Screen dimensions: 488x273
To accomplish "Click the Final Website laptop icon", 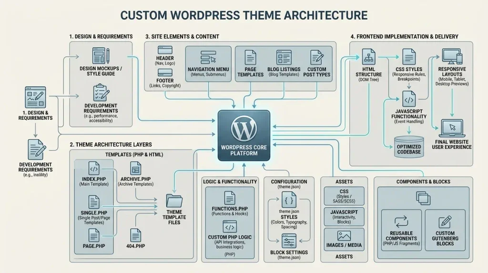I will click(x=452, y=128).
